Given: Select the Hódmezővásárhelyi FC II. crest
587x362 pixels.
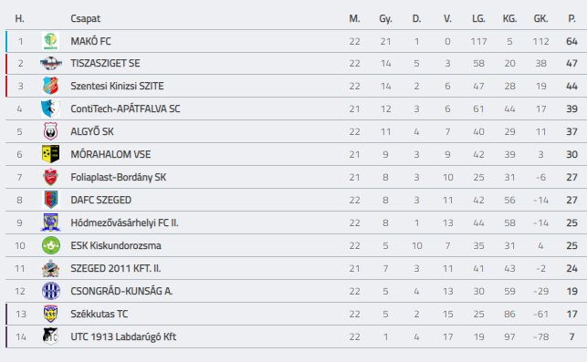Looking at the screenshot, I should click(50, 222).
